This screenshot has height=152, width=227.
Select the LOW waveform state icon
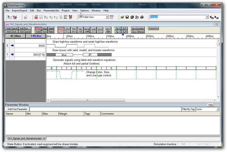[67, 29]
